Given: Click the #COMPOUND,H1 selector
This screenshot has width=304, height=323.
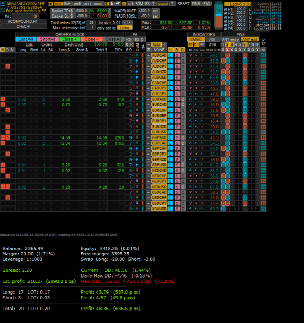Looking at the screenshot, I should coord(23,21).
